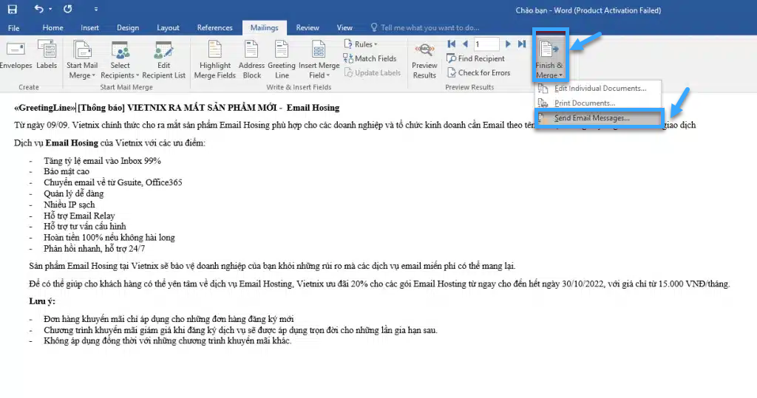757x398 pixels.
Task: Click the Update Labels button
Action: pyautogui.click(x=373, y=73)
